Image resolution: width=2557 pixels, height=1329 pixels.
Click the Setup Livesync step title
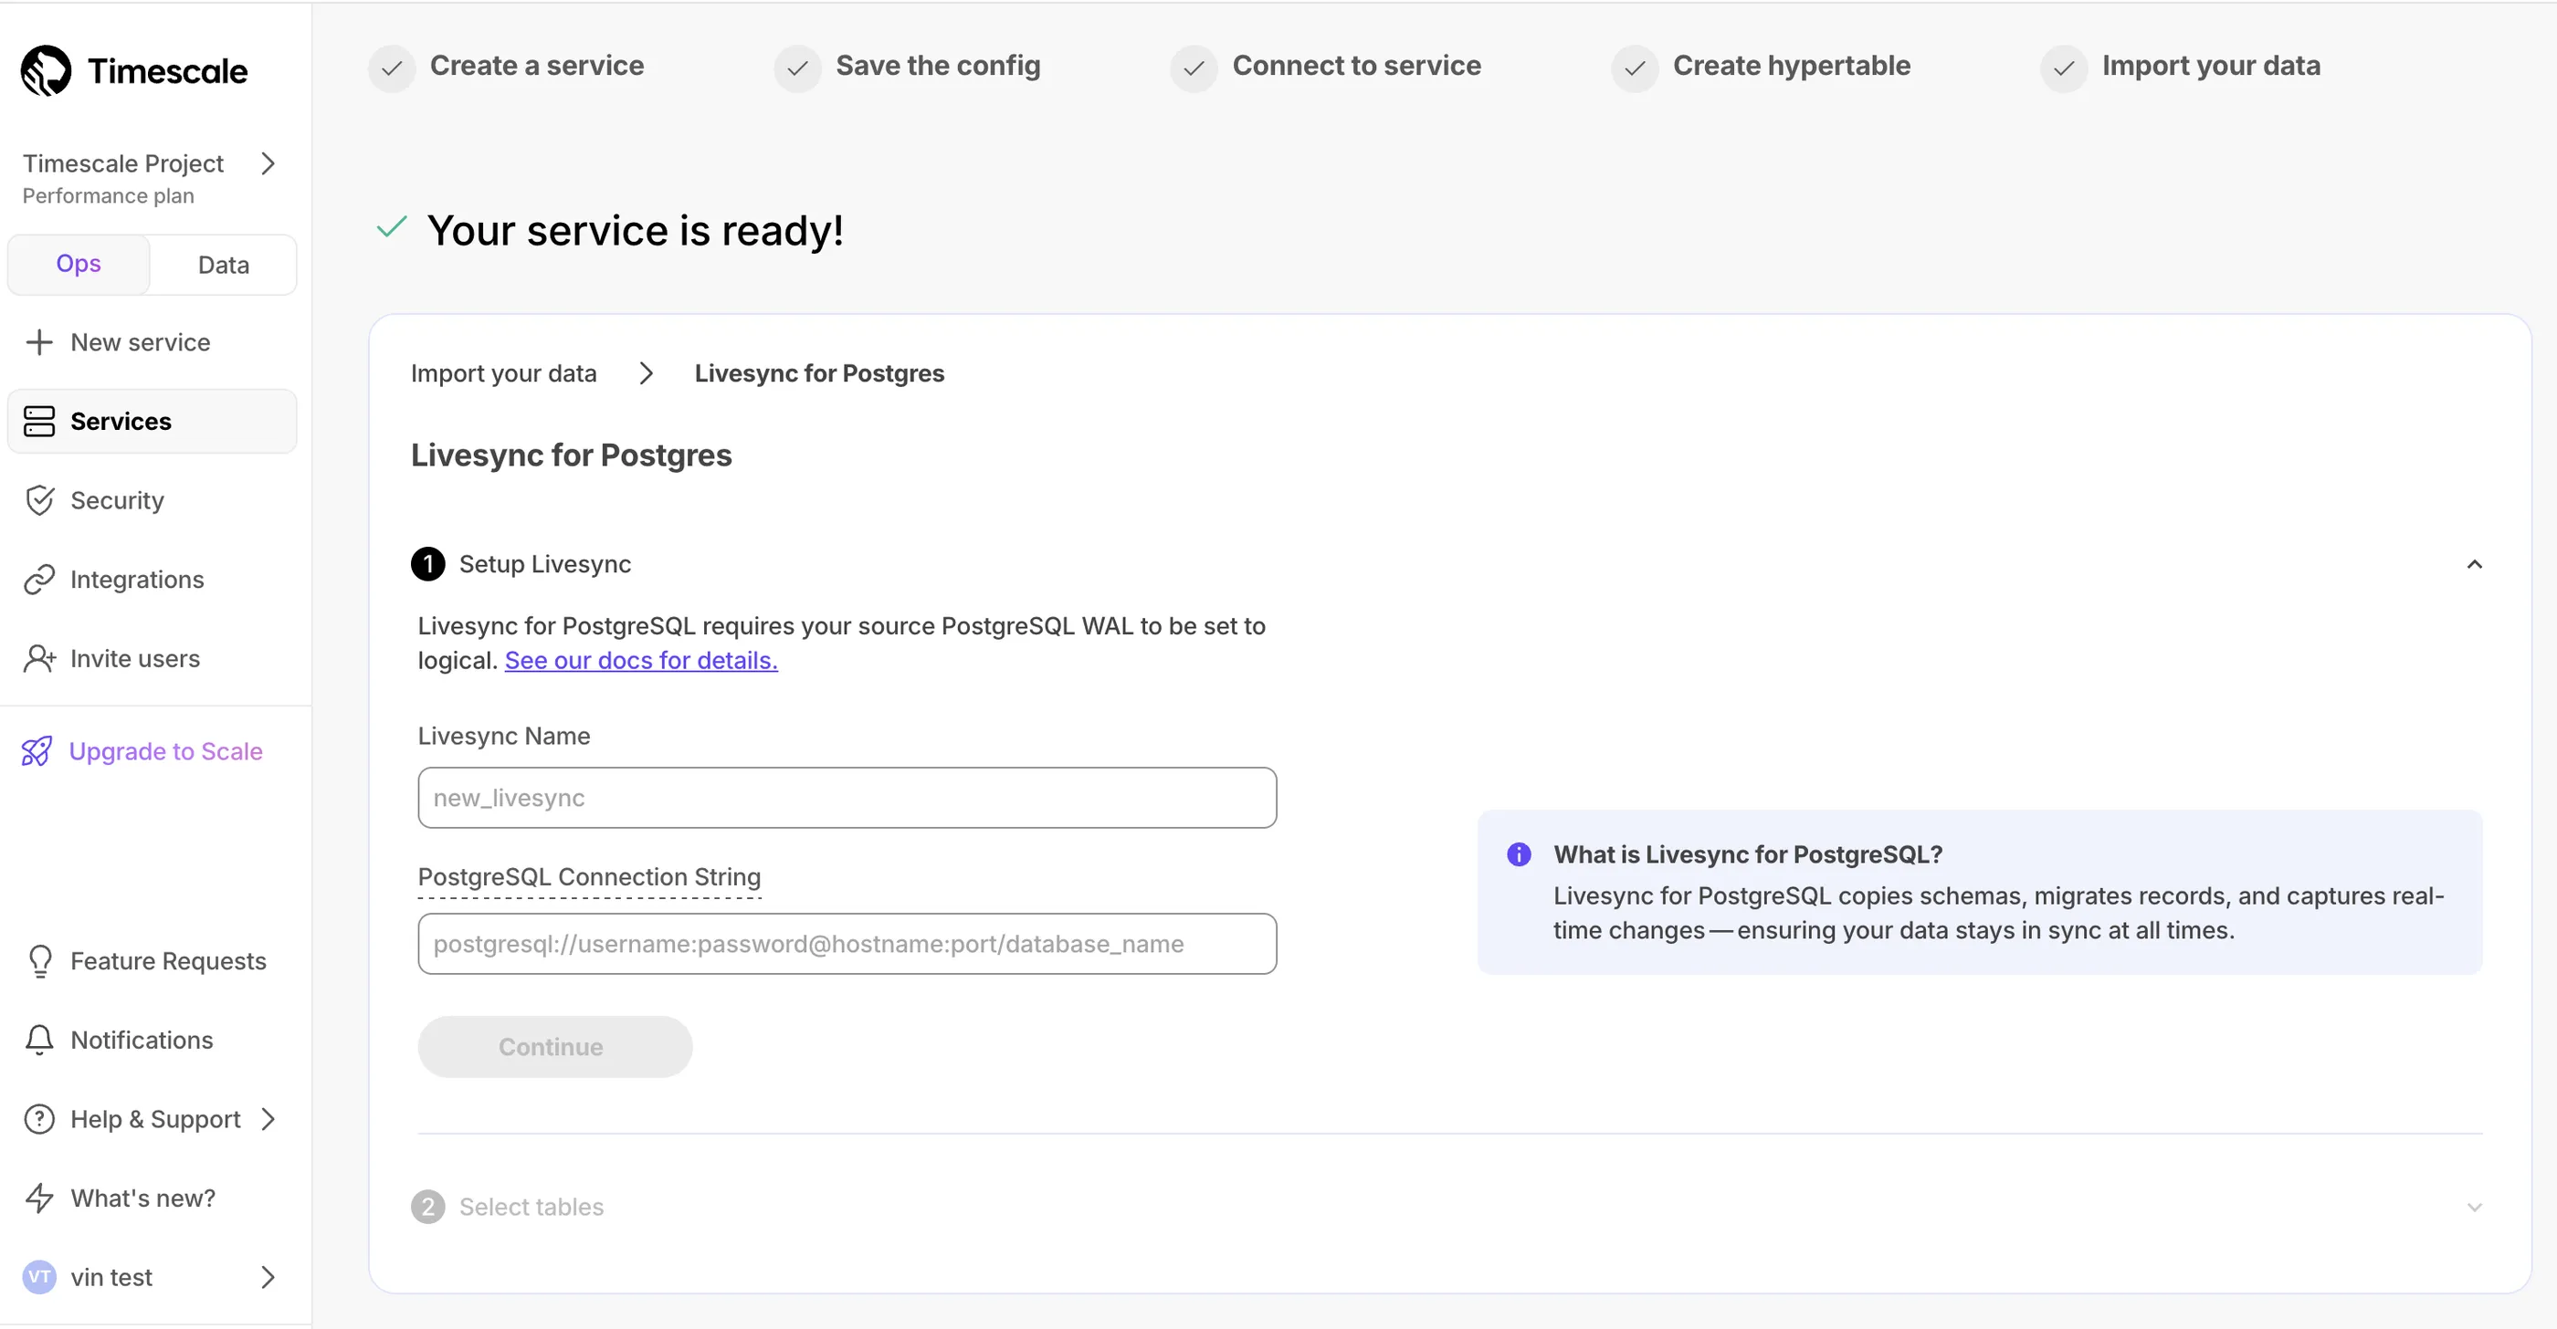pos(545,564)
